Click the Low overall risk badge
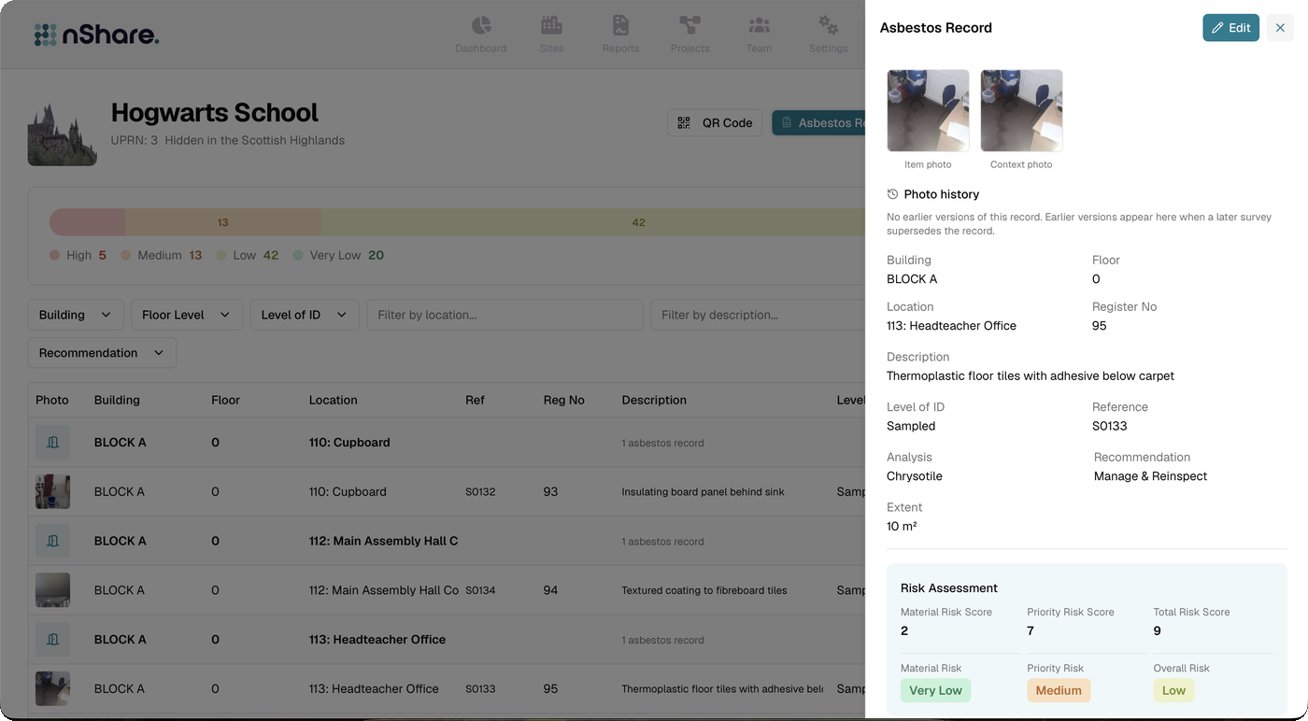 (1173, 690)
